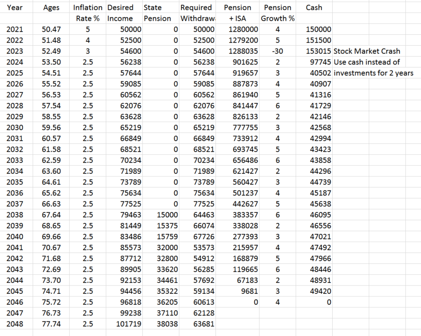Click Pension + ISA value 1279200
This screenshot has width=421, height=336.
click(237, 40)
